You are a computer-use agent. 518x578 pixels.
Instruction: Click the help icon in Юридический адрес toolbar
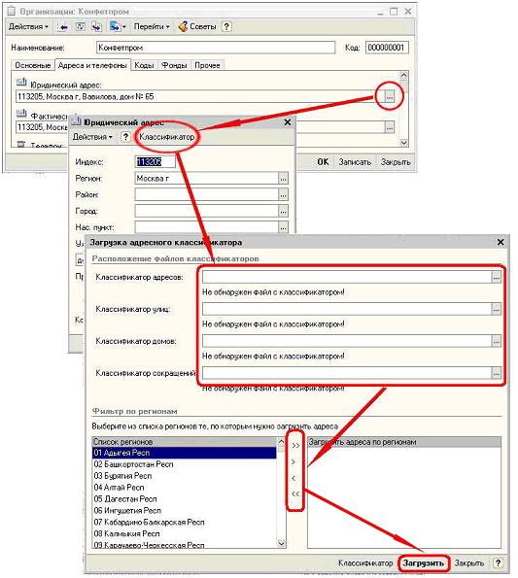125,137
